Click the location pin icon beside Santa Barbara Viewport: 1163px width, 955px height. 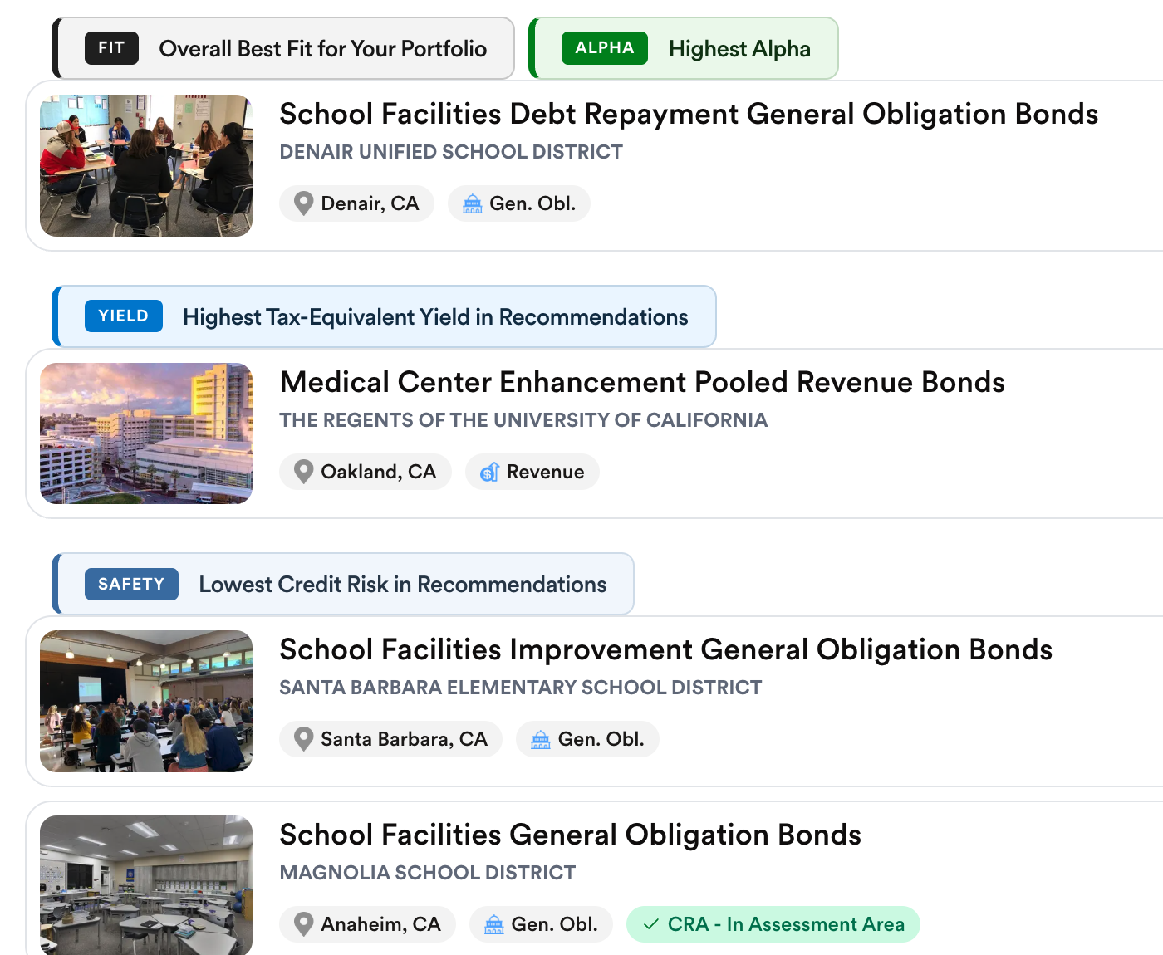(304, 739)
